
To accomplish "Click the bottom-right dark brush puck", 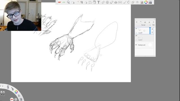I will (x=4, y=95).
